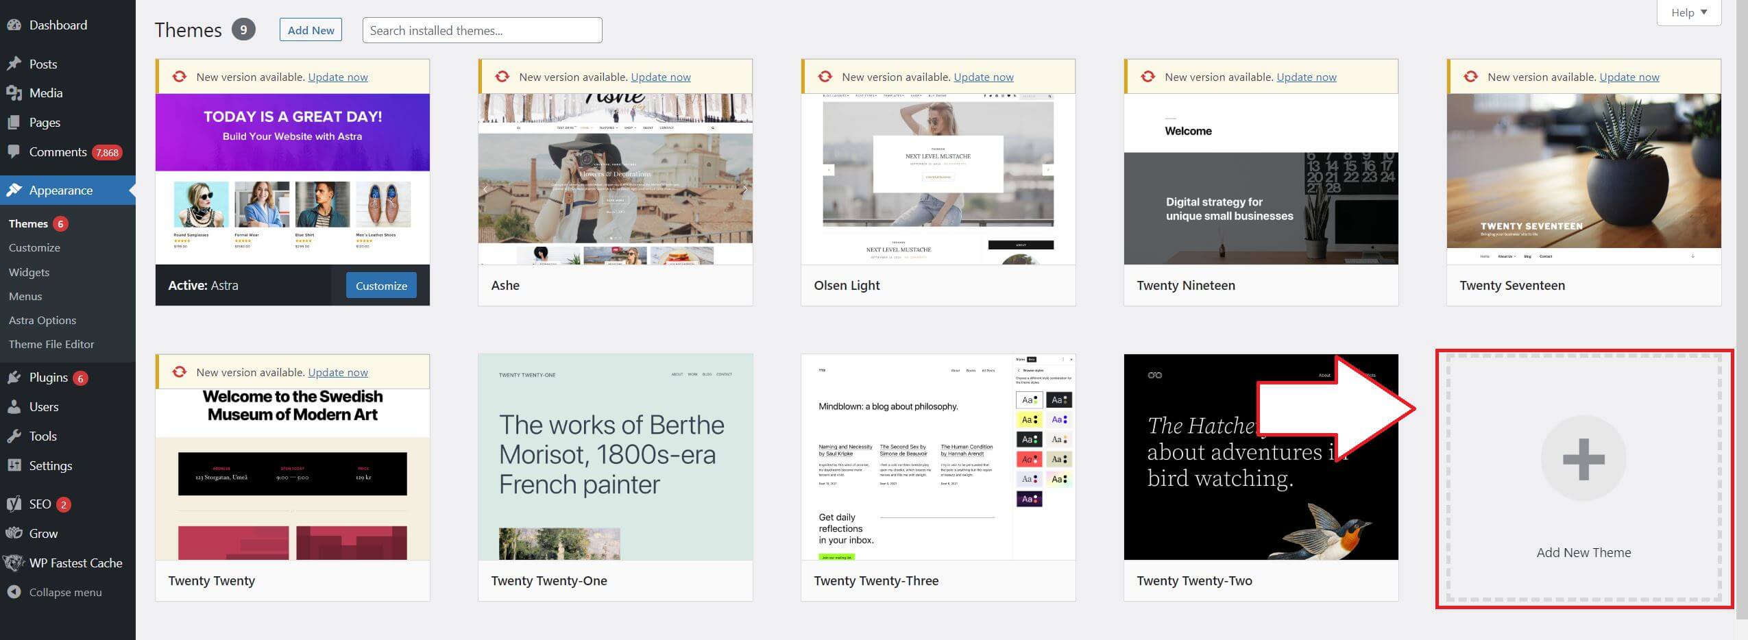Select the Twenty Nineteen theme preview
1748x640 pixels.
pyautogui.click(x=1261, y=179)
